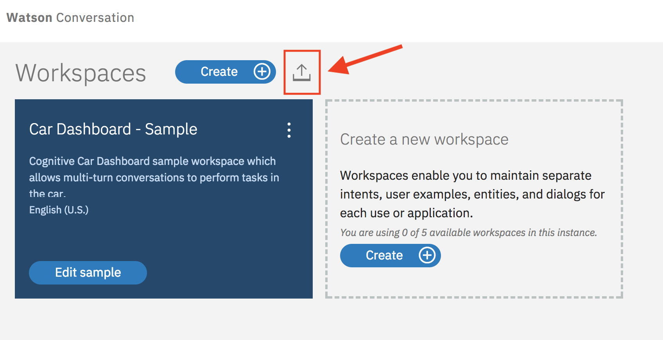Click the Edit sample button

tap(88, 273)
